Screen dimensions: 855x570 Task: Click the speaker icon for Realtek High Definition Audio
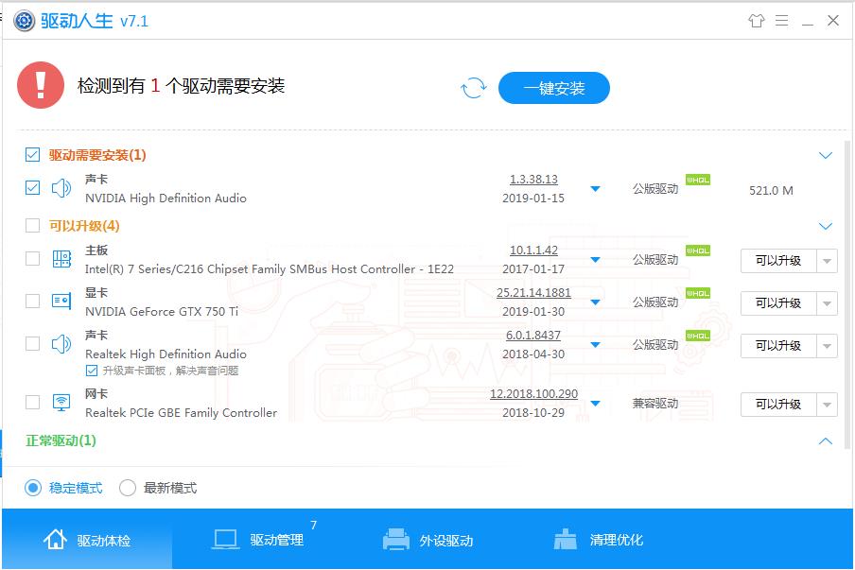tap(61, 344)
